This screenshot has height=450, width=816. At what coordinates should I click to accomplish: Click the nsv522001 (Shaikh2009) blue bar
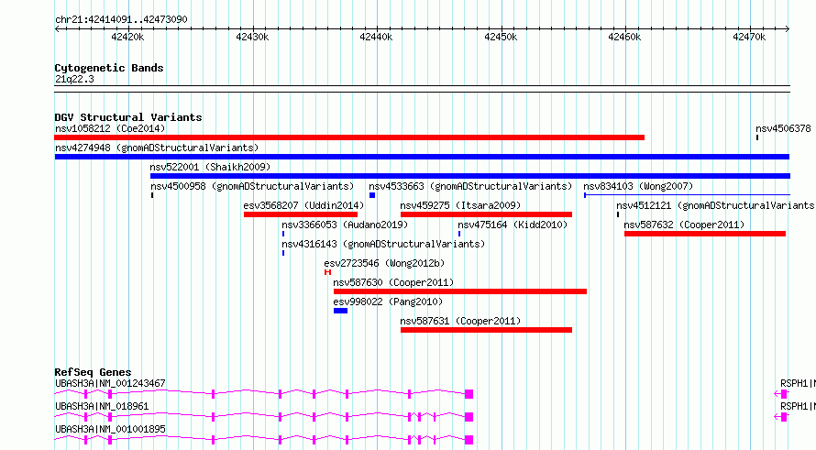(x=470, y=176)
